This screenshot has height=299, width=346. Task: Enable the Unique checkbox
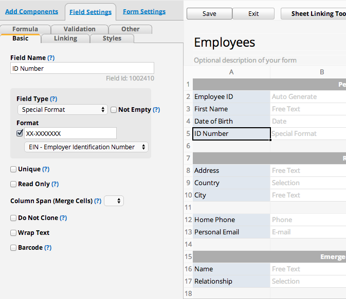(x=13, y=169)
